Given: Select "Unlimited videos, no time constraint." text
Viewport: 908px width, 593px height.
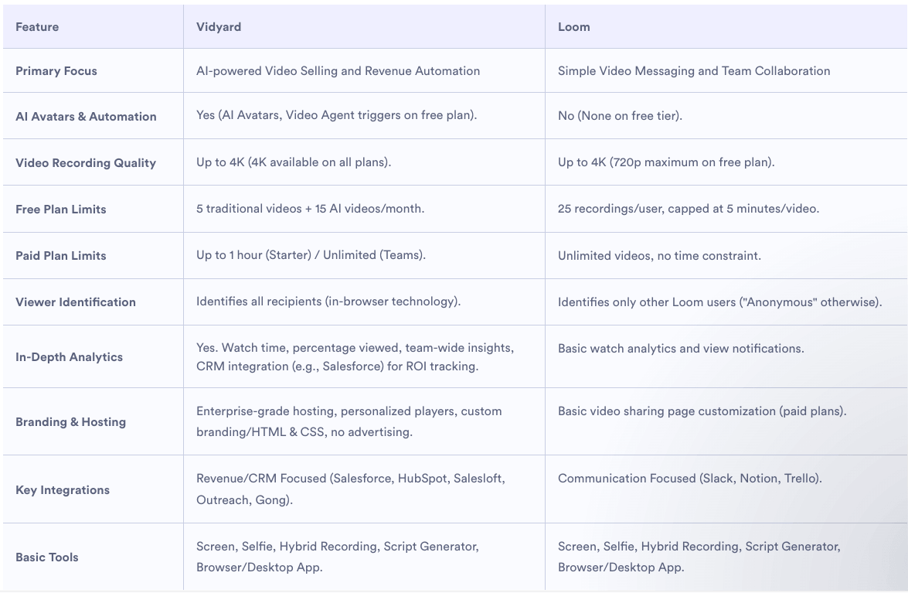Looking at the screenshot, I should (x=659, y=255).
